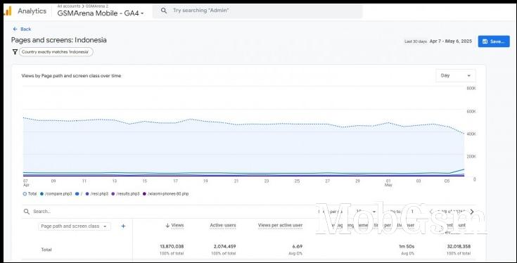Image resolution: width=517 pixels, height=263 pixels.
Task: Click the 400K y-axis label
Action: 471,134
